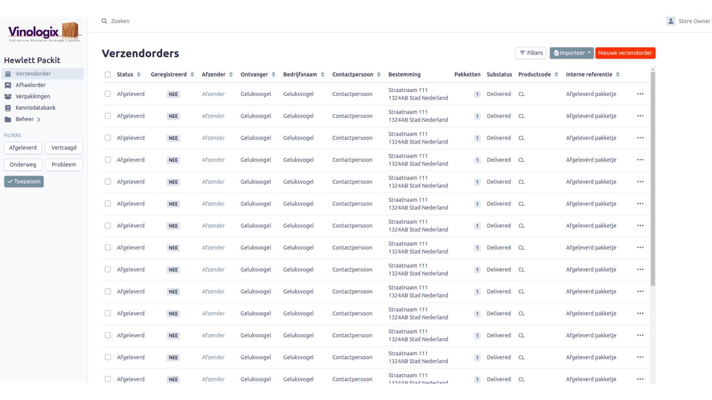The width and height of the screenshot is (712, 400).
Task: Sort by Productcode column arrows
Action: coord(556,75)
